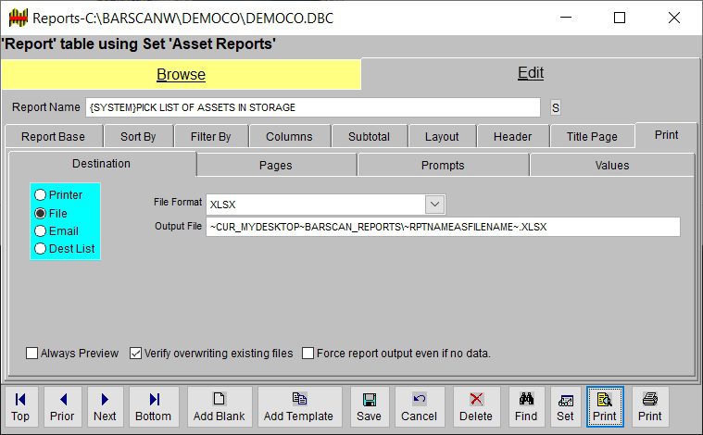Open Columns tab
The width and height of the screenshot is (703, 435).
tap(289, 137)
